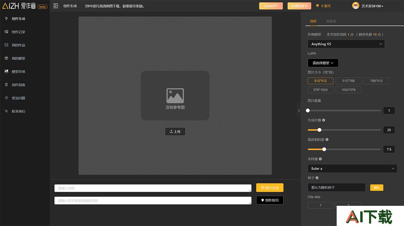Click the 图片数量 slider handle
The image size is (404, 226).
pos(308,110)
